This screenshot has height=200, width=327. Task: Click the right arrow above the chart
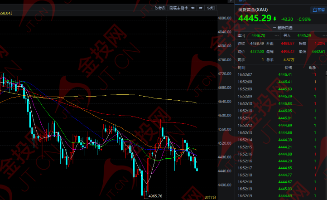tap(201, 8)
